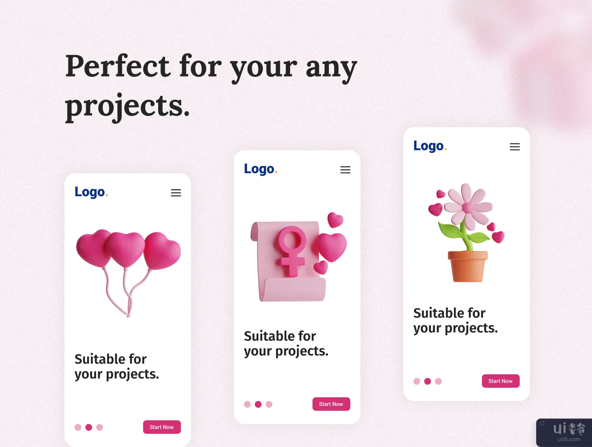The width and height of the screenshot is (592, 447).
Task: Click Start Now on the balloons card
Action: point(162,427)
